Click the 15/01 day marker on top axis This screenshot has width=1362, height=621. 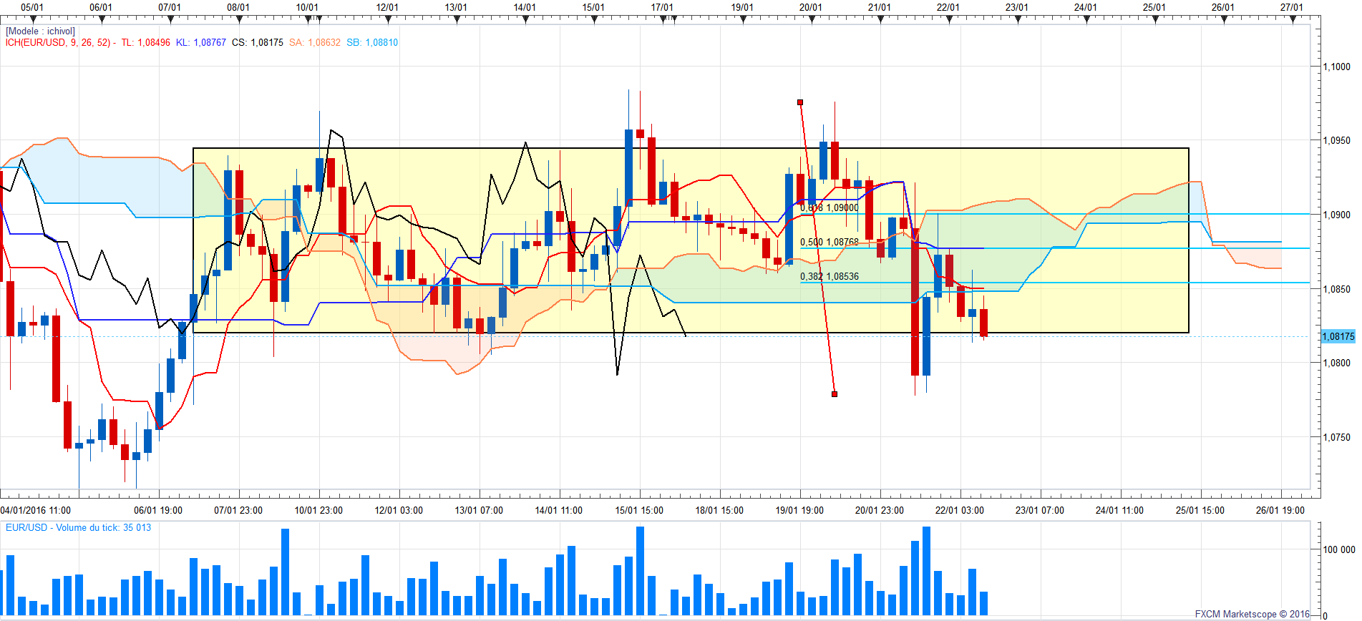(593, 8)
